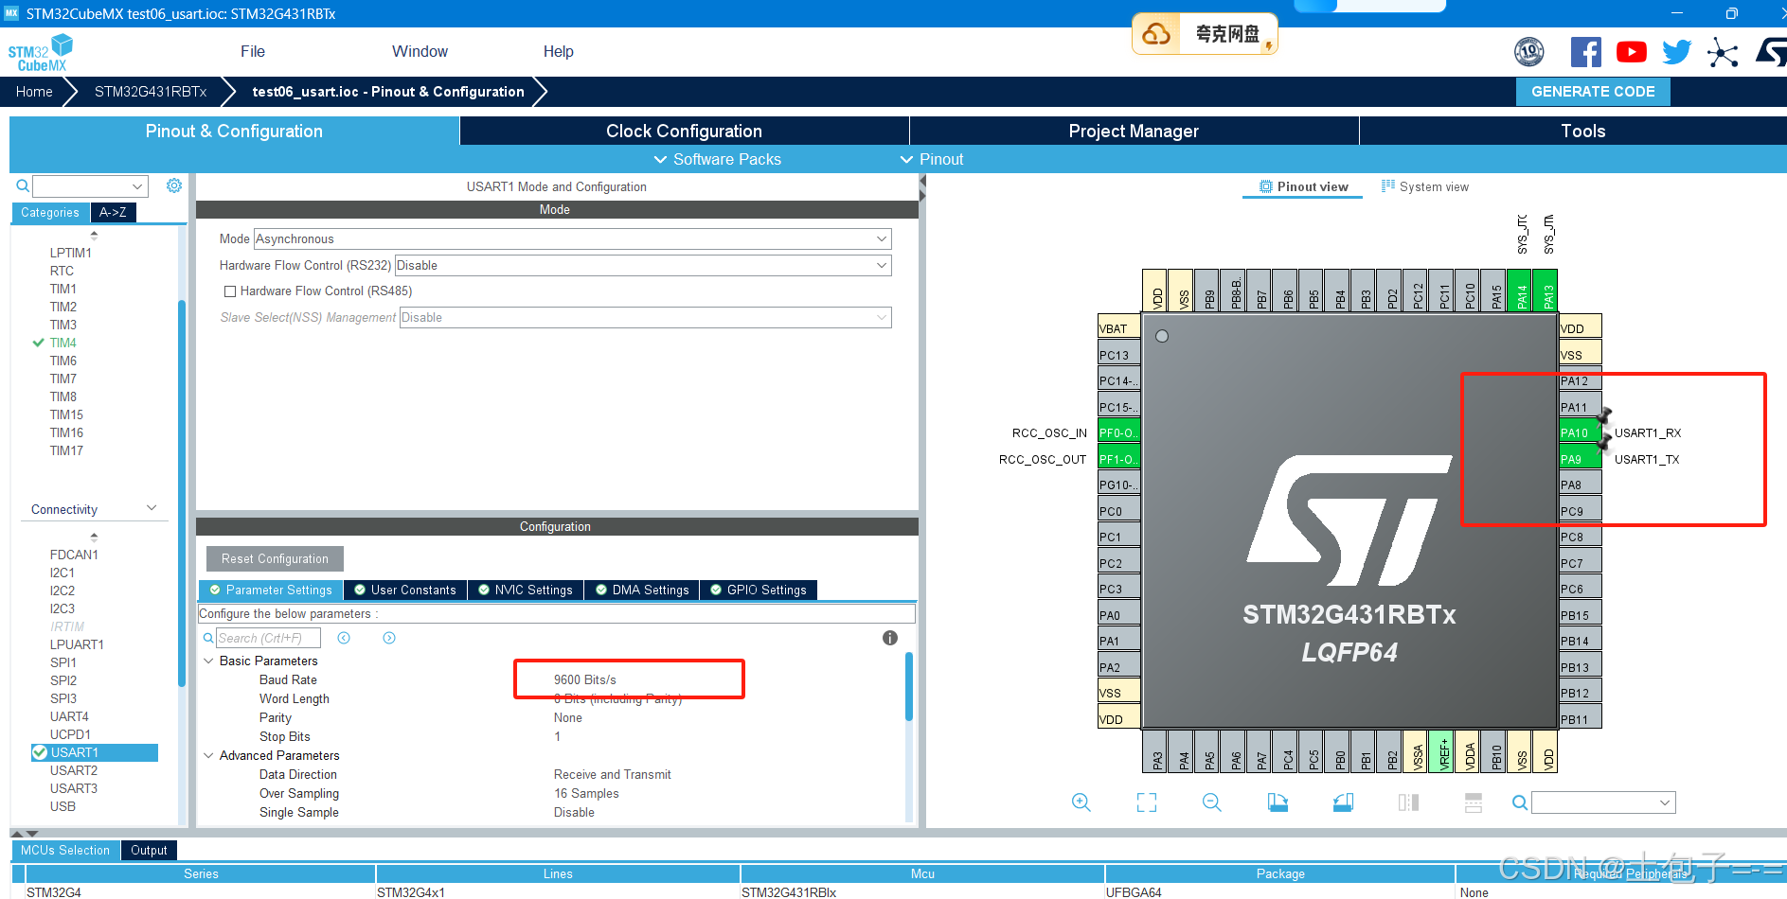
Task: Open Hardware Flow Control (RS232) dropdown
Action: tap(643, 266)
